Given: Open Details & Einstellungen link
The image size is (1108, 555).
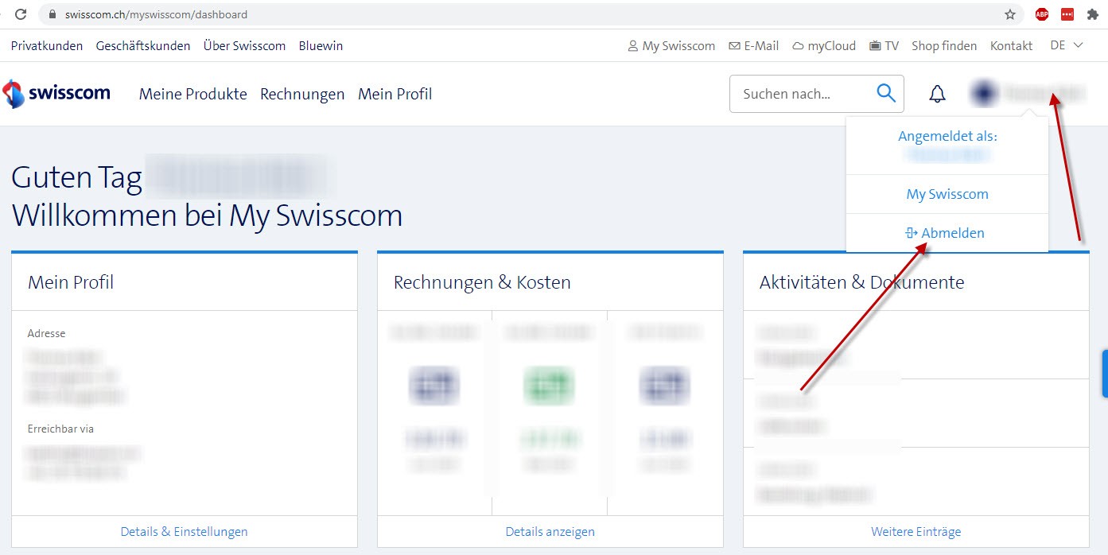Looking at the screenshot, I should [184, 531].
